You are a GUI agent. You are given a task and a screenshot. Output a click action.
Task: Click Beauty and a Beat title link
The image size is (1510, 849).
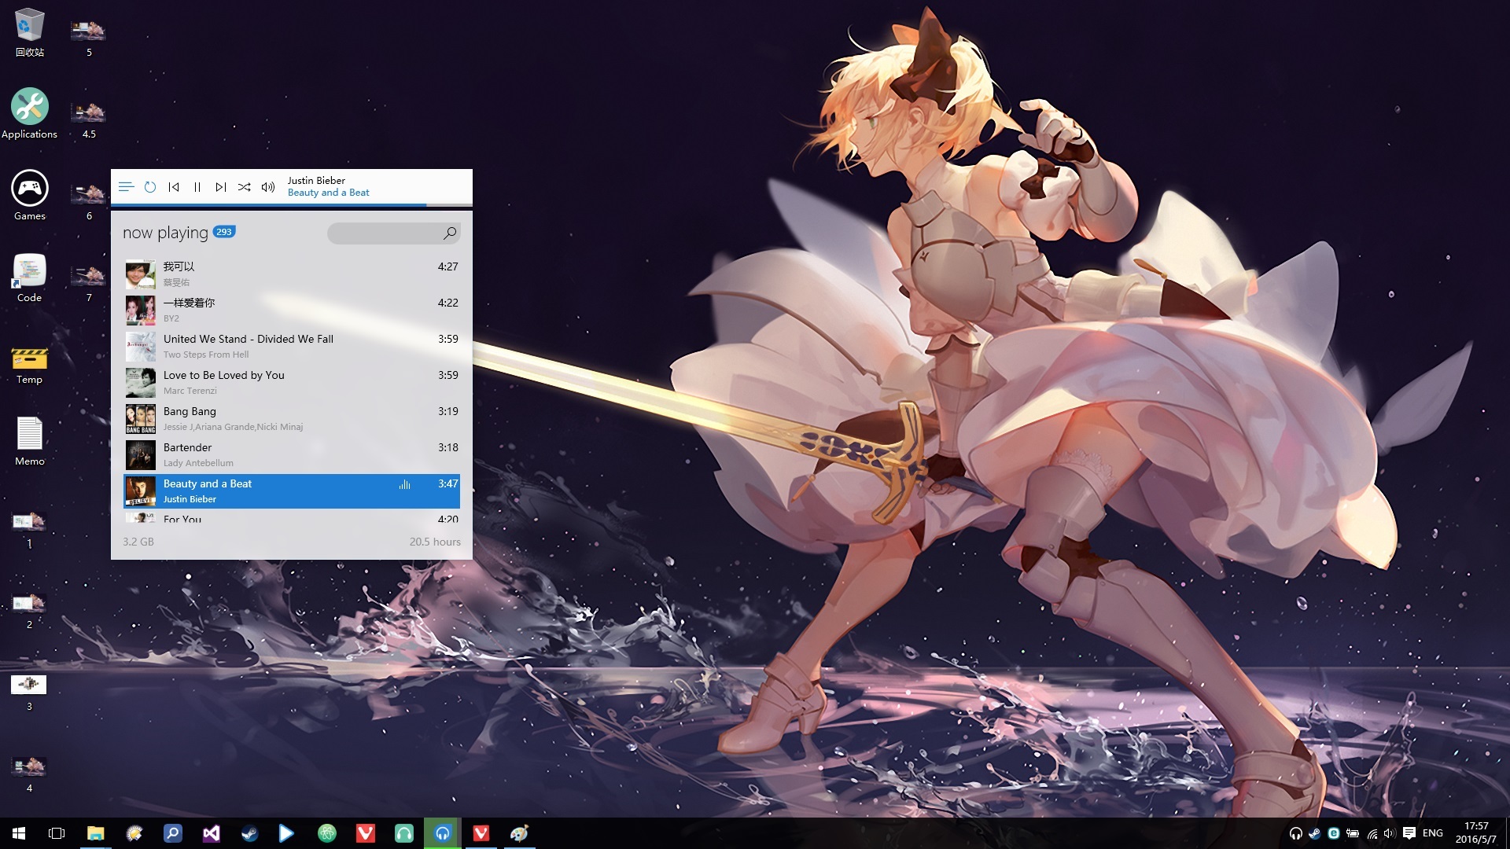(x=328, y=193)
